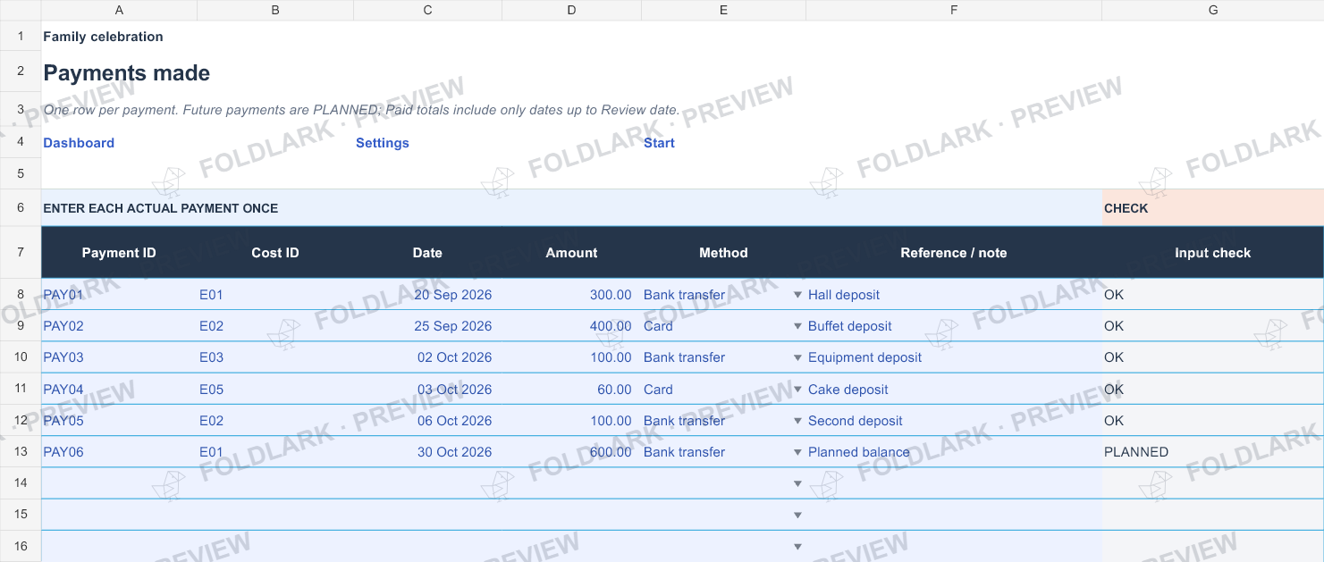Select row 13 header
Viewport: 1324px width, 562px height.
coord(21,452)
